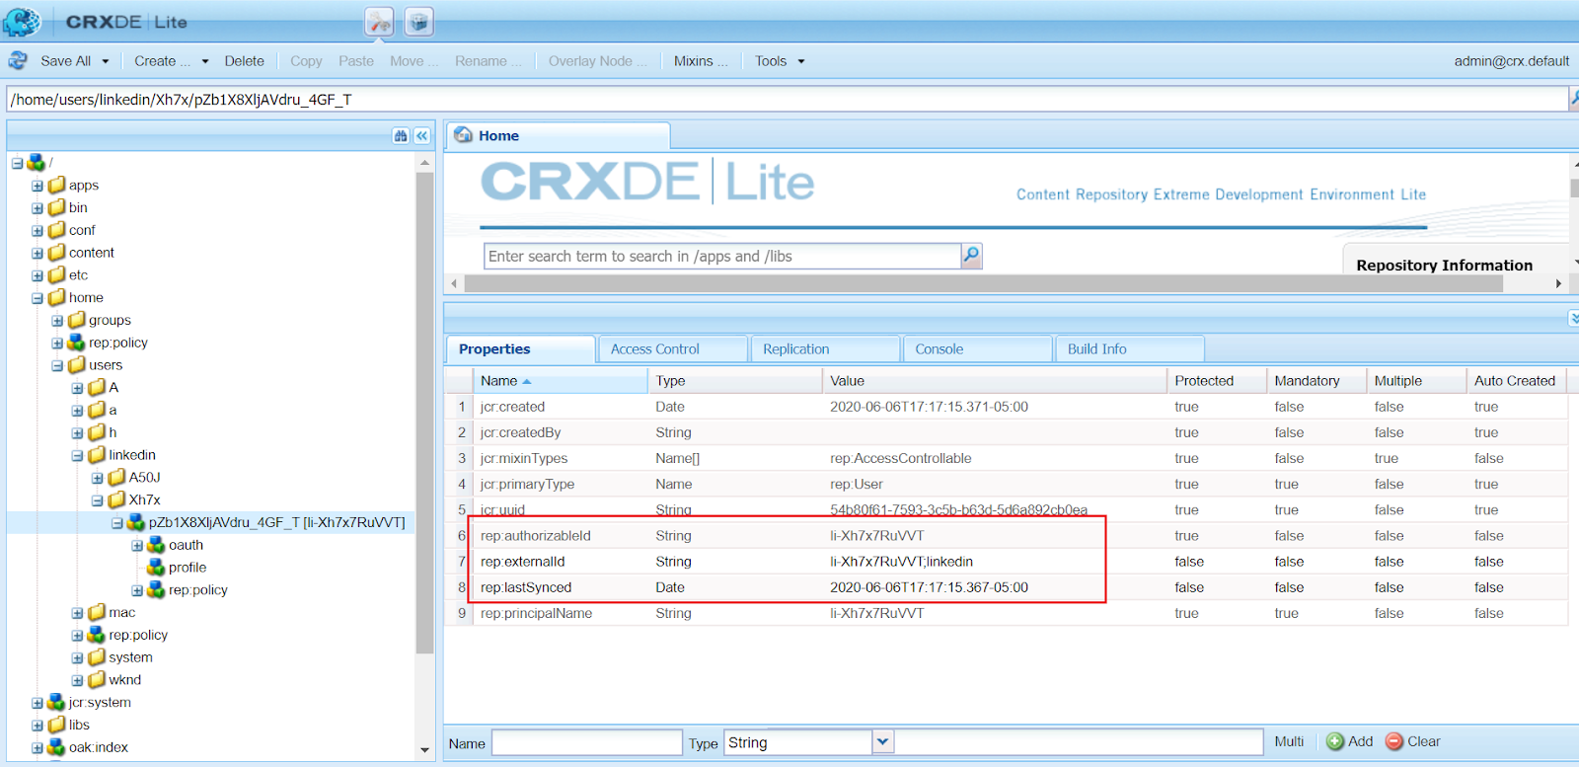This screenshot has width=1579, height=767.
Task: Select the jcr:system node icon
Action: (56, 703)
